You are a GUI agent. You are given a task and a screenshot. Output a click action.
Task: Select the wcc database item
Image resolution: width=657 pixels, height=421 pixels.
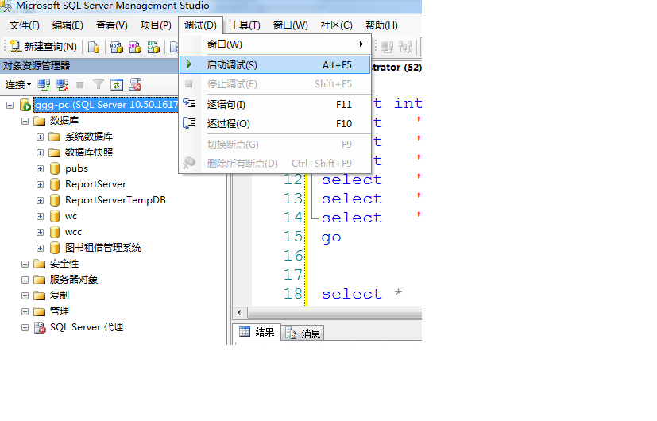(x=73, y=232)
